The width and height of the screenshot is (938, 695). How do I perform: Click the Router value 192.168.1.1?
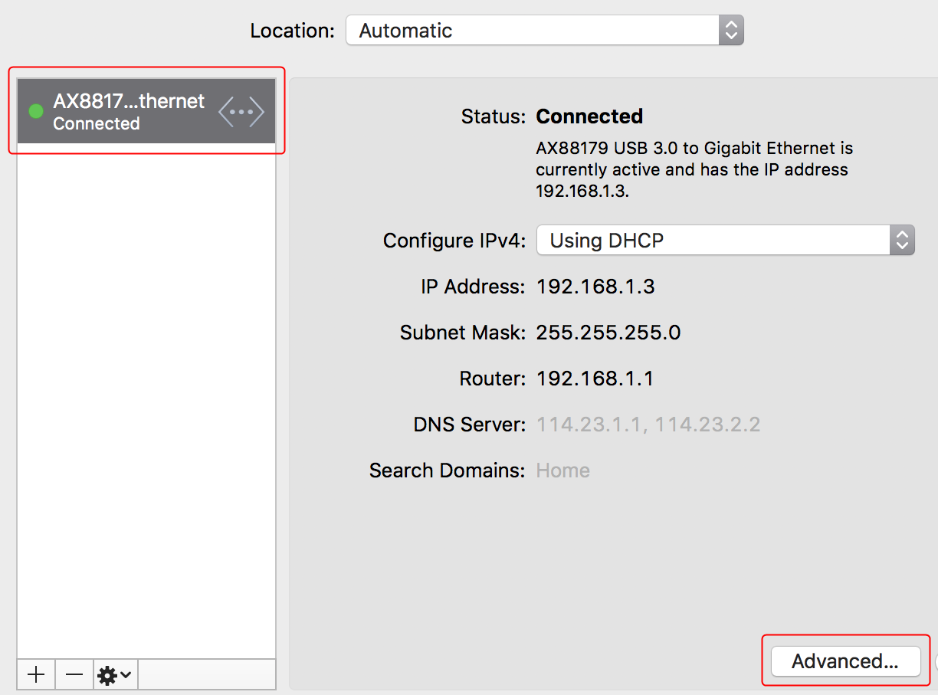pos(595,379)
